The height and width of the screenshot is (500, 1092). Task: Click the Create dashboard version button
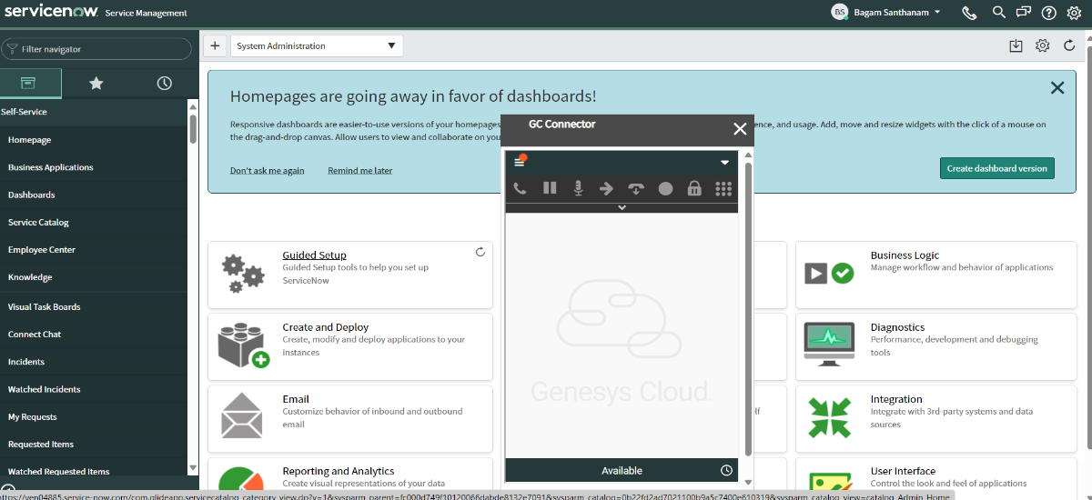pyautogui.click(x=996, y=168)
